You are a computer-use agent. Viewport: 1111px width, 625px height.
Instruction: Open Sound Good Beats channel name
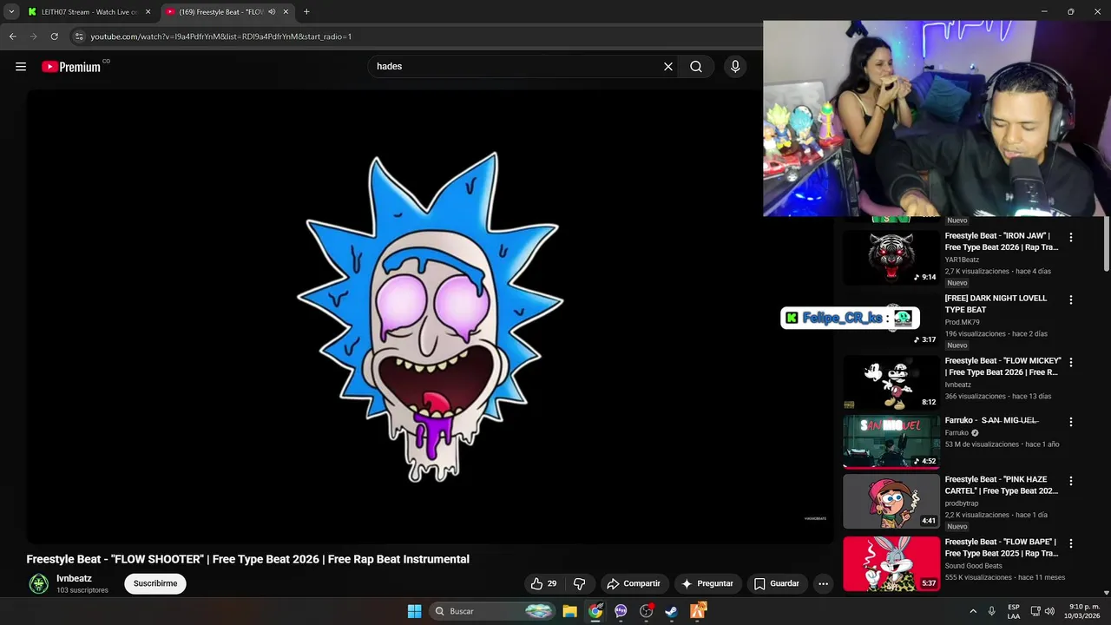coord(973,566)
